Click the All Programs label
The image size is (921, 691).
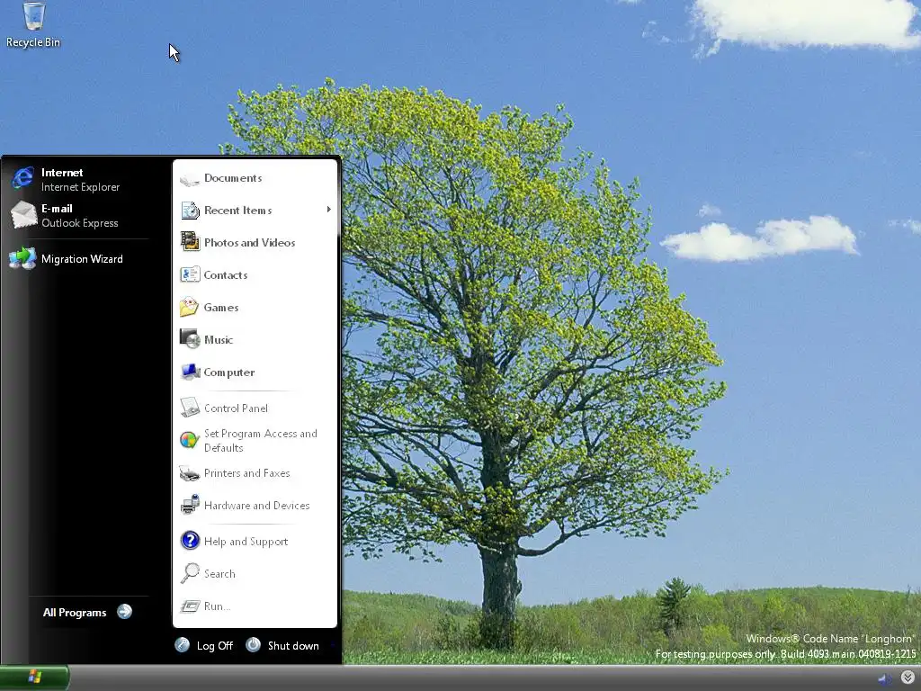[x=75, y=612]
